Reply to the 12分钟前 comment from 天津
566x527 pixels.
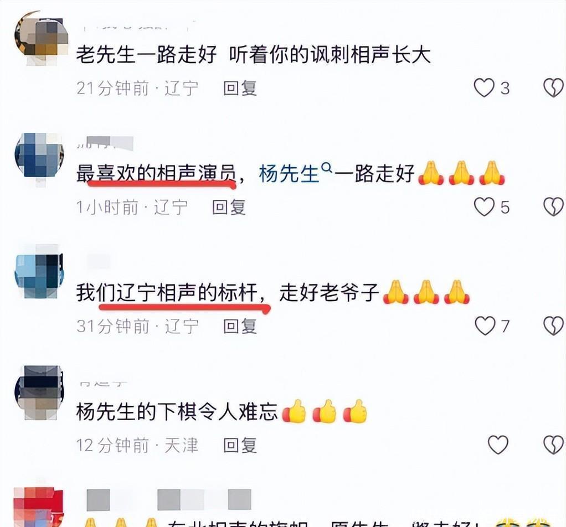(240, 445)
